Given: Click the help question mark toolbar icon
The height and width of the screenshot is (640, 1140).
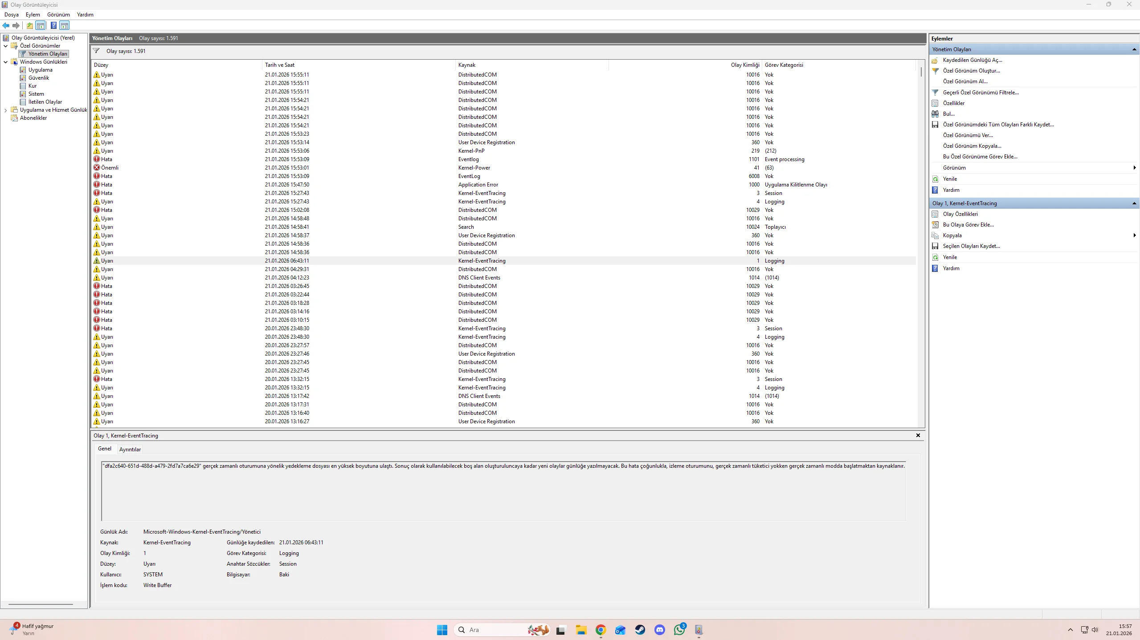Looking at the screenshot, I should coord(53,25).
